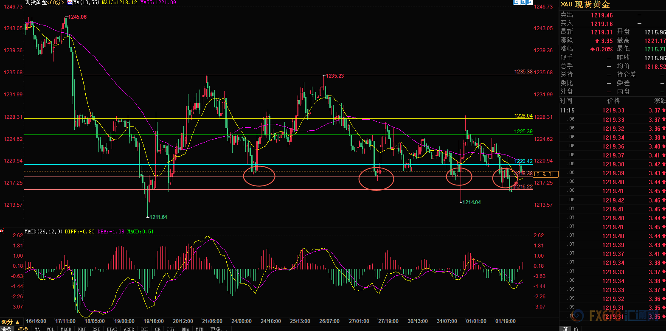Click the 笔 tab below the tick list
This screenshot has height=331, width=666.
click(x=565, y=329)
